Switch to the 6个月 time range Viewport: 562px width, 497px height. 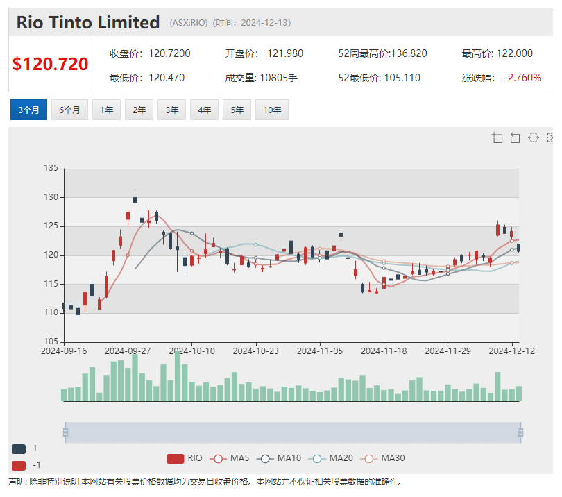pos(69,110)
